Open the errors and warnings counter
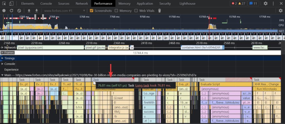 [x=239, y=3]
